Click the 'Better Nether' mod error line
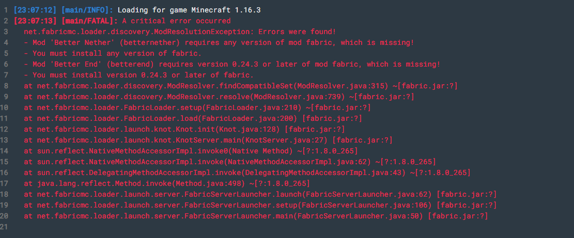The height and width of the screenshot is (238, 574). pos(219,42)
